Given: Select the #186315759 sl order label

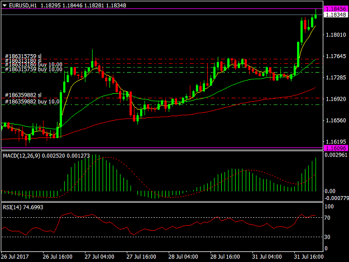Looking at the screenshot, I should tap(23, 56).
